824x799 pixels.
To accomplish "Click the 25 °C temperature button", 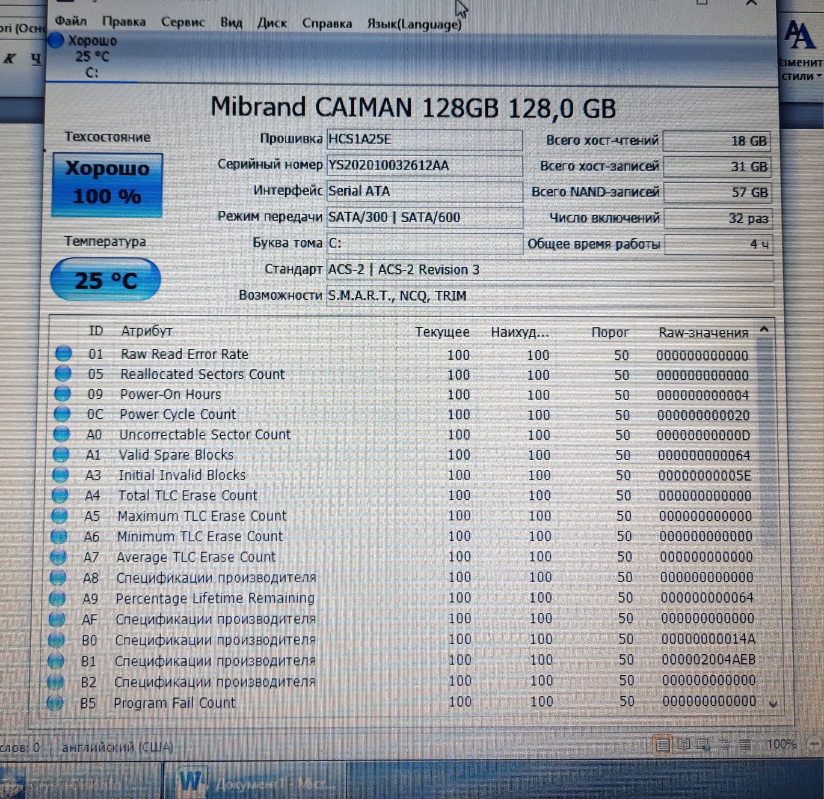I will pyautogui.click(x=106, y=279).
